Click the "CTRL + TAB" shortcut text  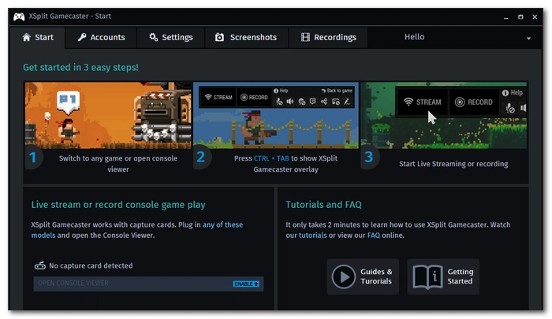(x=271, y=158)
